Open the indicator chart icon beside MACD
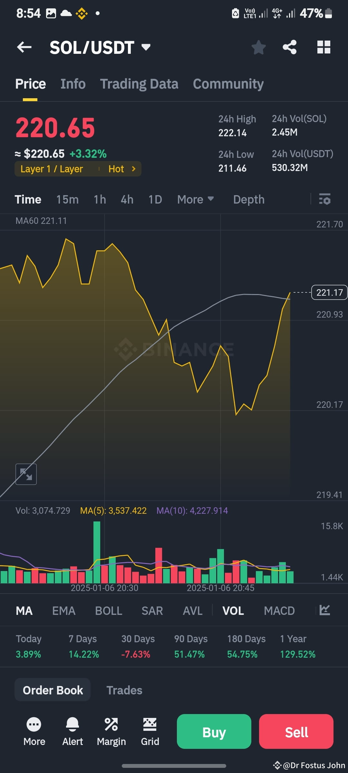This screenshot has width=348, height=773. (324, 610)
